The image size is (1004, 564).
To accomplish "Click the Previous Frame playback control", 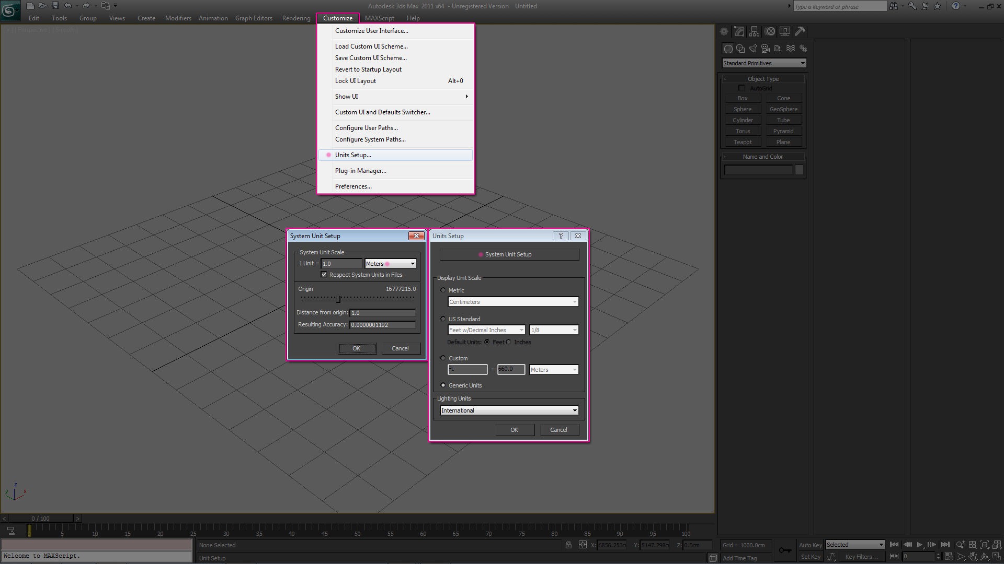I will point(907,545).
